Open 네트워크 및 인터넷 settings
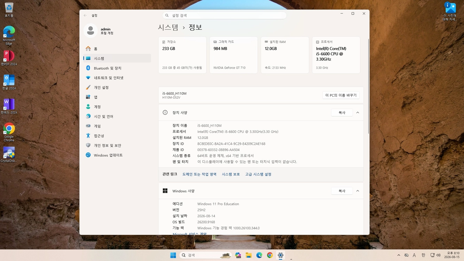This screenshot has height=261, width=464. (x=117, y=78)
